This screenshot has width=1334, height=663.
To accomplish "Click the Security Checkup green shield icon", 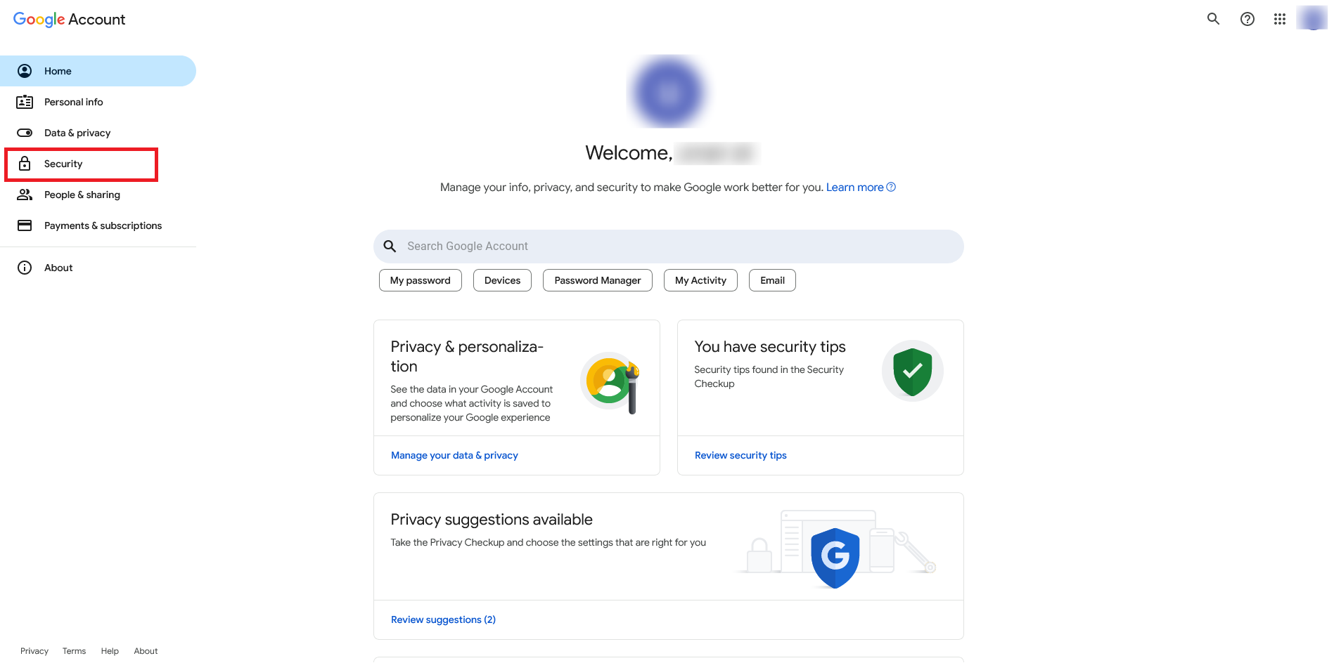I will coord(912,371).
